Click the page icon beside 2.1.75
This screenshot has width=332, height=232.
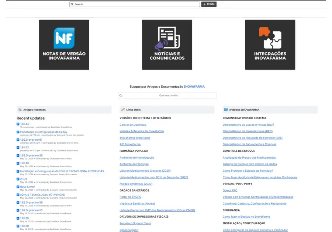pyautogui.click(x=18, y=179)
